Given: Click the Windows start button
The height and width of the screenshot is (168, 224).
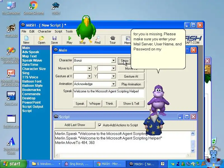Looking at the screenshot, I should [13, 164].
